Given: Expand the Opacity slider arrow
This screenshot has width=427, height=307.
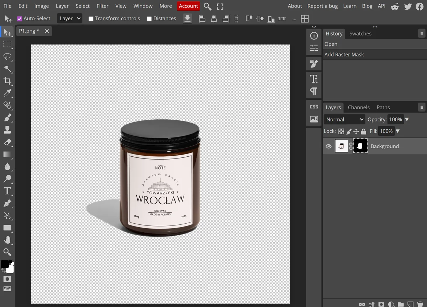Looking at the screenshot, I should coord(407,119).
